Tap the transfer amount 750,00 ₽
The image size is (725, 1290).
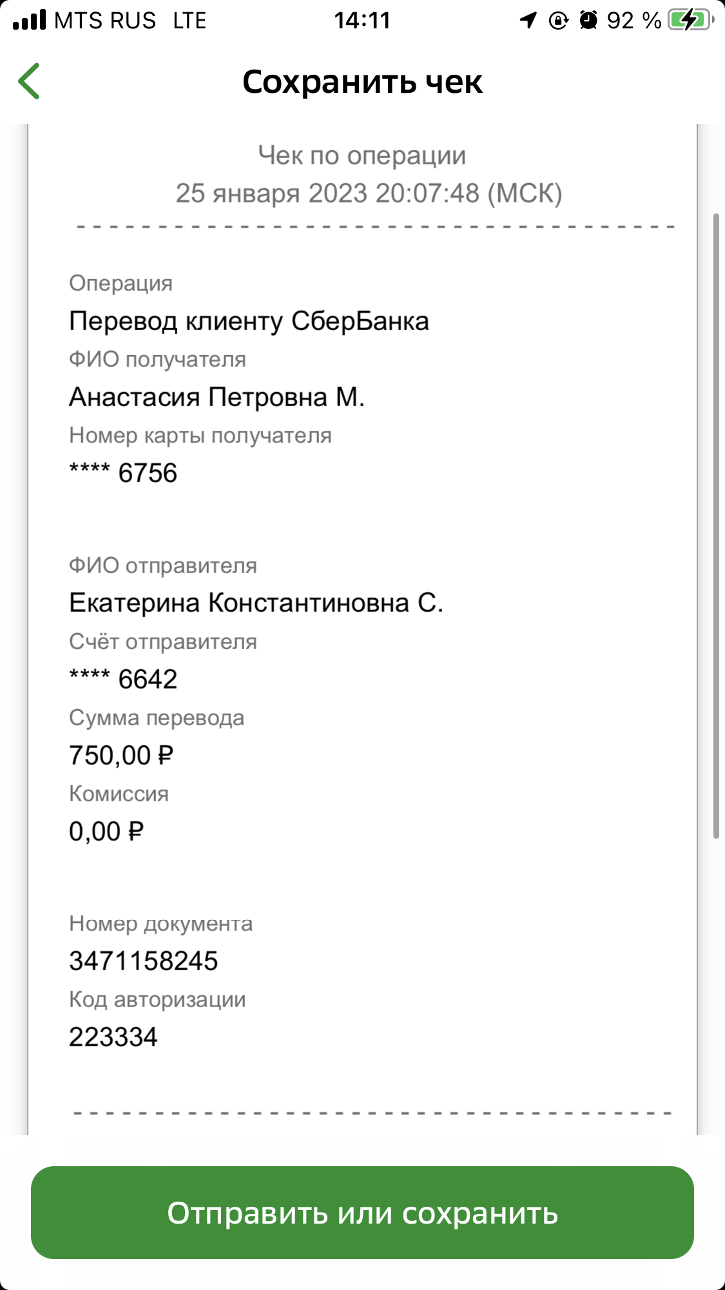121,756
